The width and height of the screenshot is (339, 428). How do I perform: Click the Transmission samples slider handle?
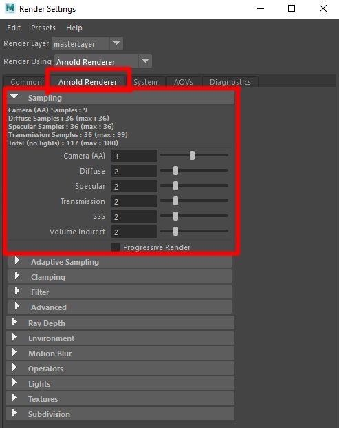pyautogui.click(x=175, y=201)
